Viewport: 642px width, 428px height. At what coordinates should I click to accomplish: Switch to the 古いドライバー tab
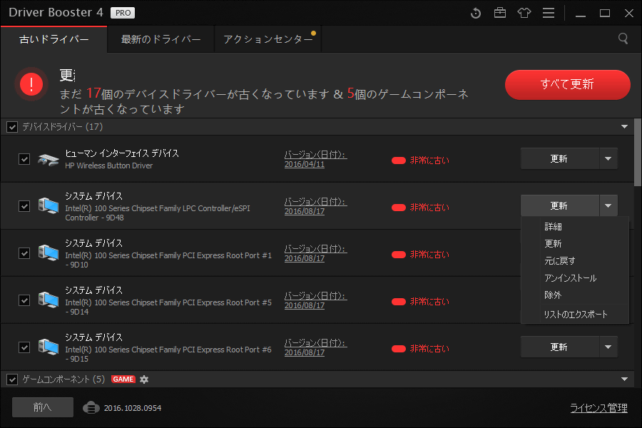(x=54, y=39)
